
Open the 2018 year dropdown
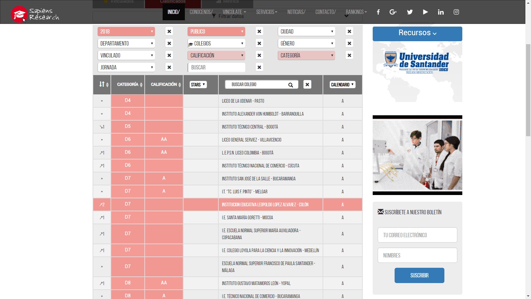126,32
